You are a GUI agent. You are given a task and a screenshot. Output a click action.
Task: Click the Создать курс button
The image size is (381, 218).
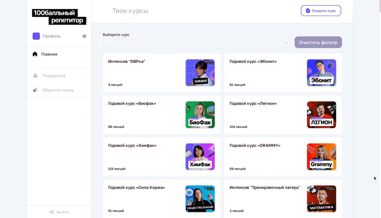(x=321, y=11)
